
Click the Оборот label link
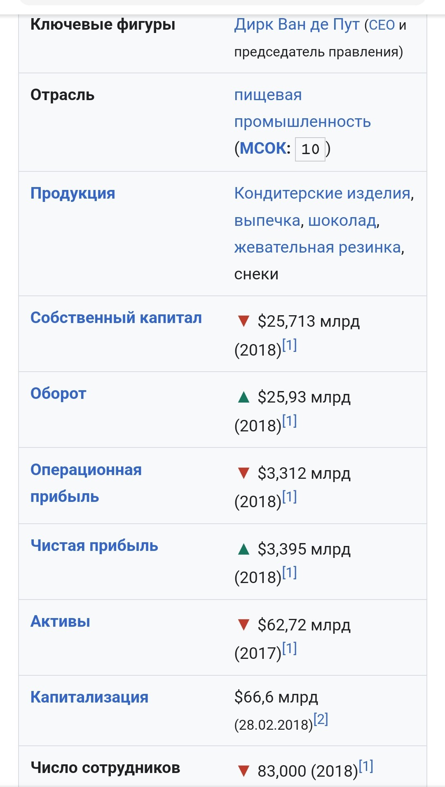[x=59, y=393]
